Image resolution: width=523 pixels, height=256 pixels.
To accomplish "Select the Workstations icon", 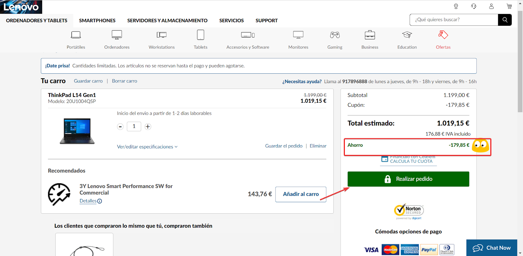I will [161, 35].
